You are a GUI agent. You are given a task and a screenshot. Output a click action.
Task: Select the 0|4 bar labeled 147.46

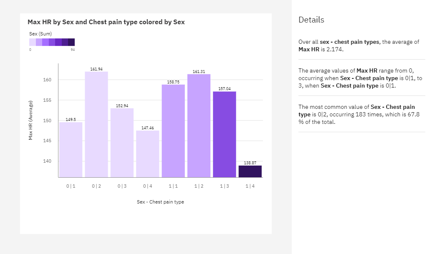point(148,154)
